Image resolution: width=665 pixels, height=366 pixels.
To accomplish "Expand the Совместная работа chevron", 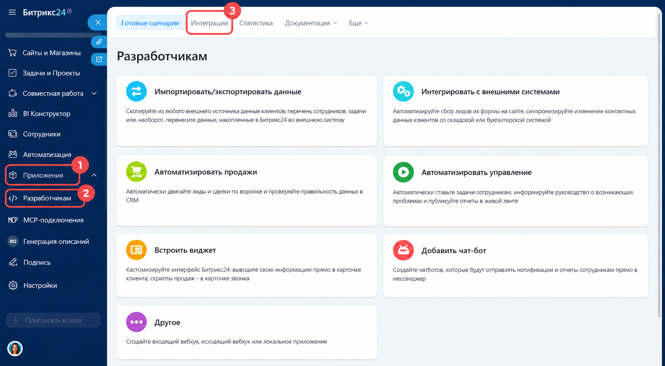I will point(94,93).
